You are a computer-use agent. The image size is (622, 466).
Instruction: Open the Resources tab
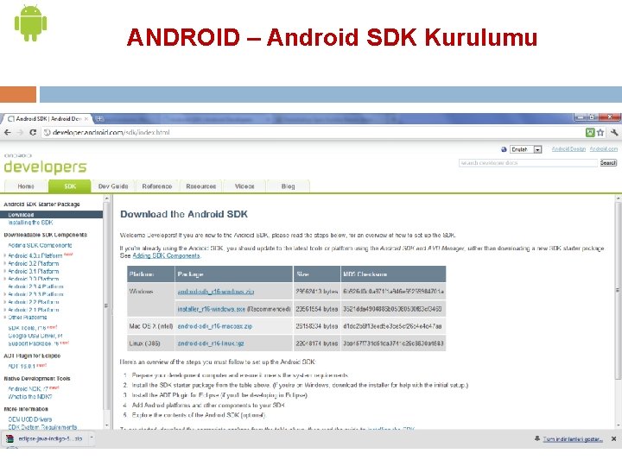(201, 186)
